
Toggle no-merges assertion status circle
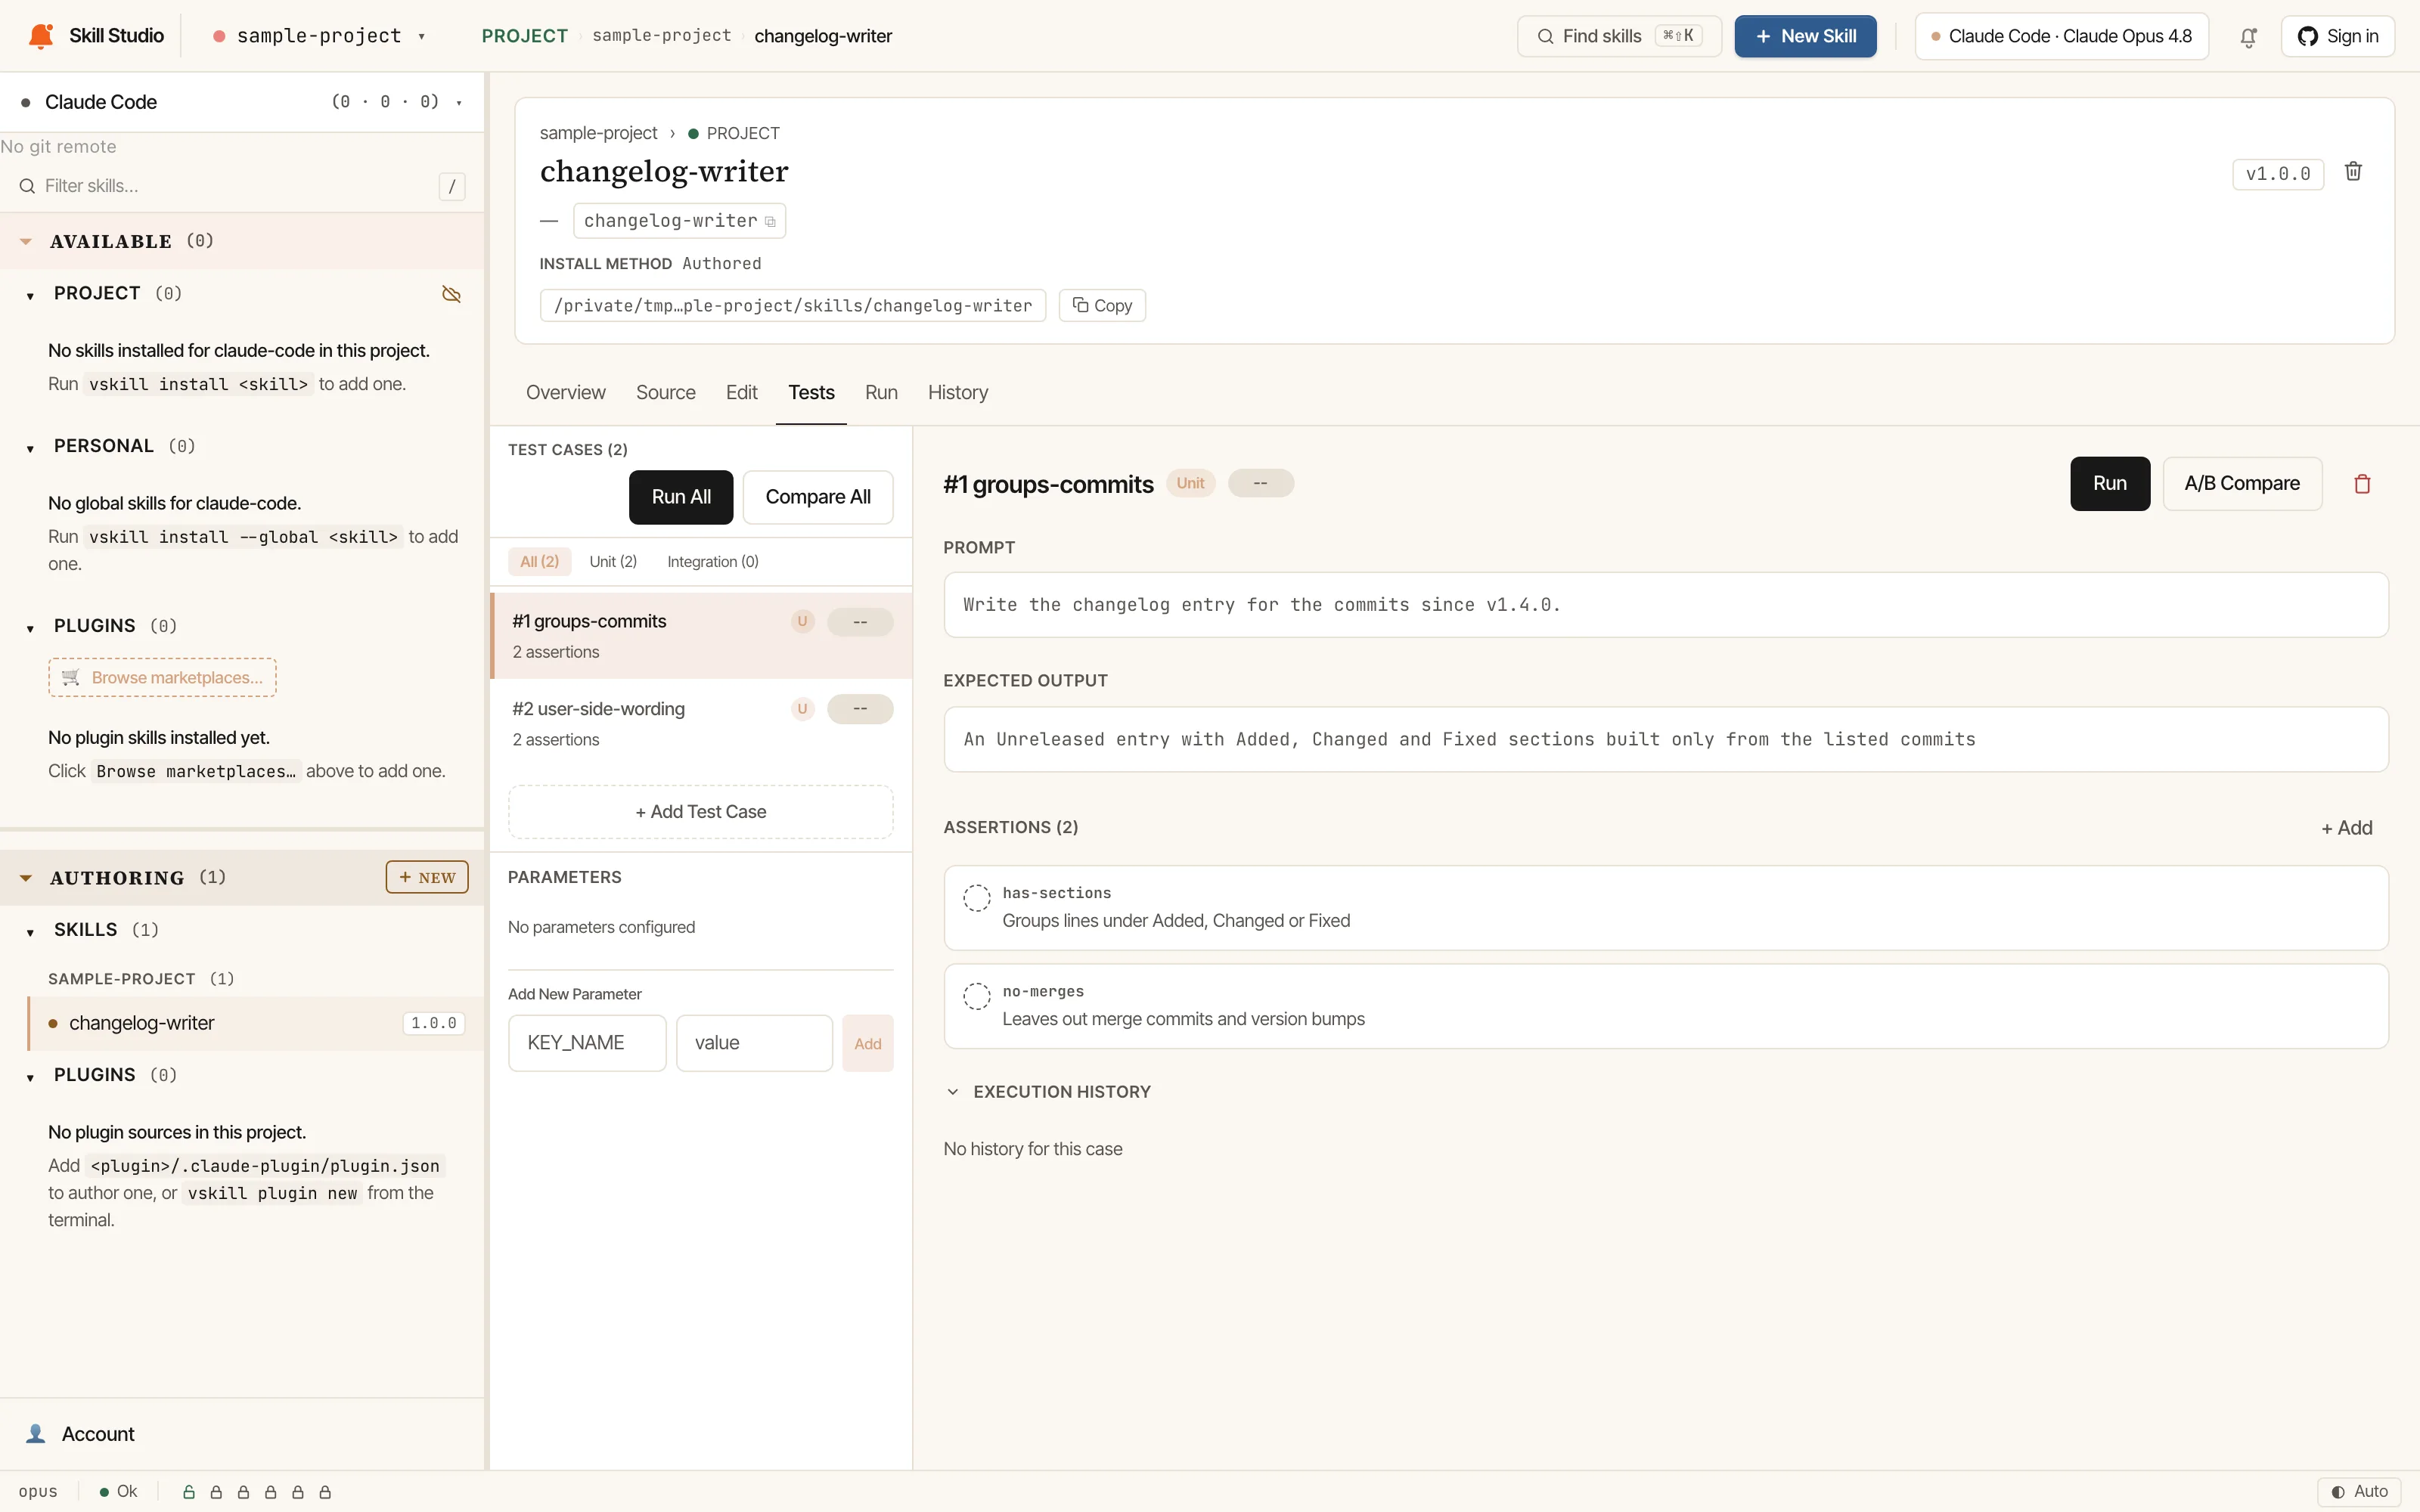(976, 996)
